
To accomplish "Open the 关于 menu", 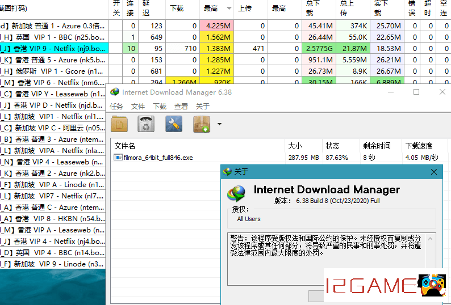I will pyautogui.click(x=203, y=106).
